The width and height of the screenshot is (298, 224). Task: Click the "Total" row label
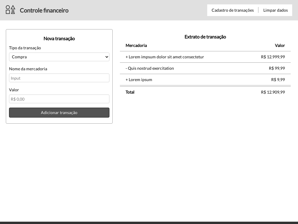130,92
